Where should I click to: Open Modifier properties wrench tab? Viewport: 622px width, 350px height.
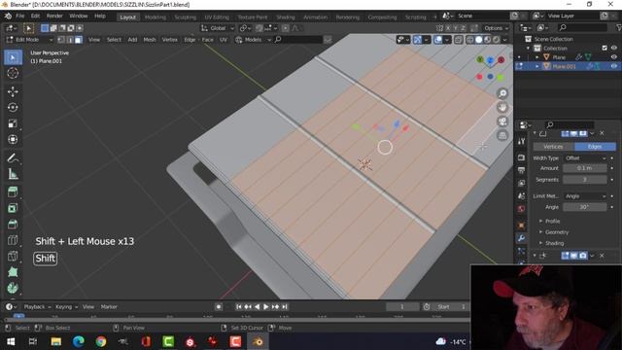(521, 238)
